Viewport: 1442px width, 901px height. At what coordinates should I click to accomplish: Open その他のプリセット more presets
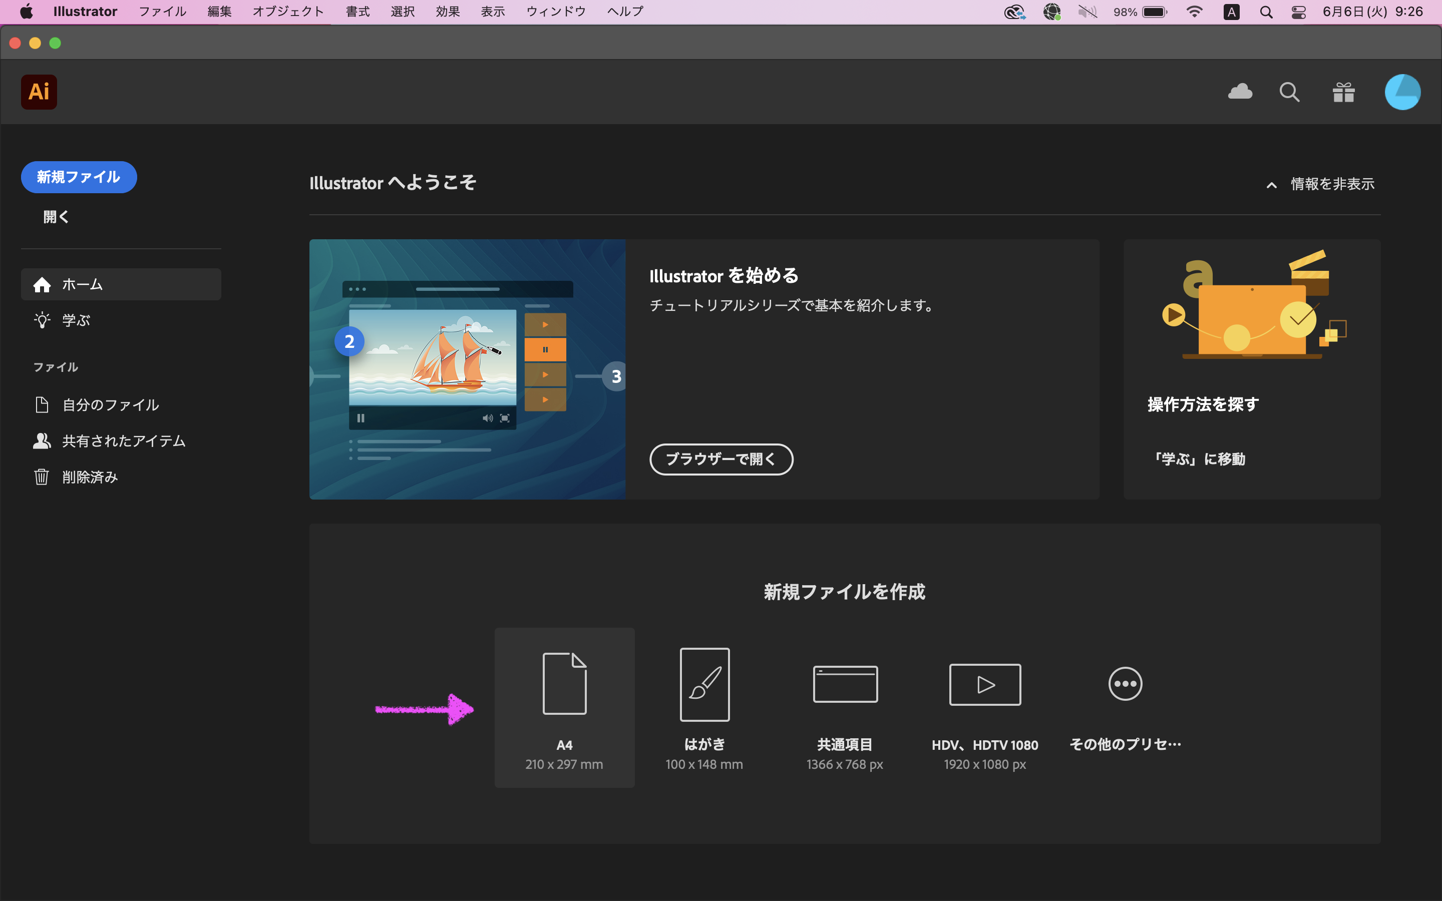1125,684
